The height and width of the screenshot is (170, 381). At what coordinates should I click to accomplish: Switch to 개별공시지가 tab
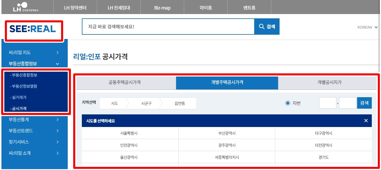click(327, 83)
